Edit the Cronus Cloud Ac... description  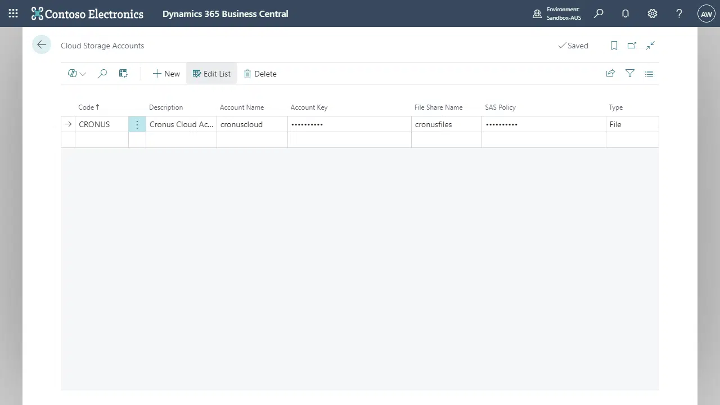point(181,124)
